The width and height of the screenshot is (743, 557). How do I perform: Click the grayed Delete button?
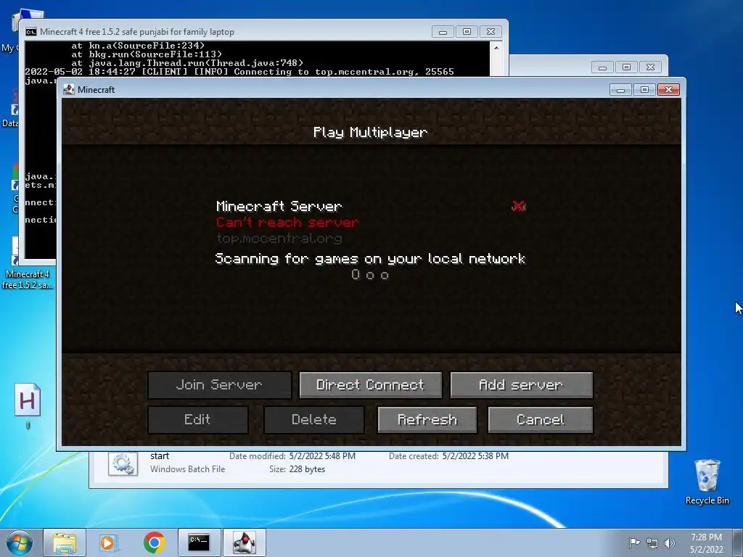pos(313,420)
